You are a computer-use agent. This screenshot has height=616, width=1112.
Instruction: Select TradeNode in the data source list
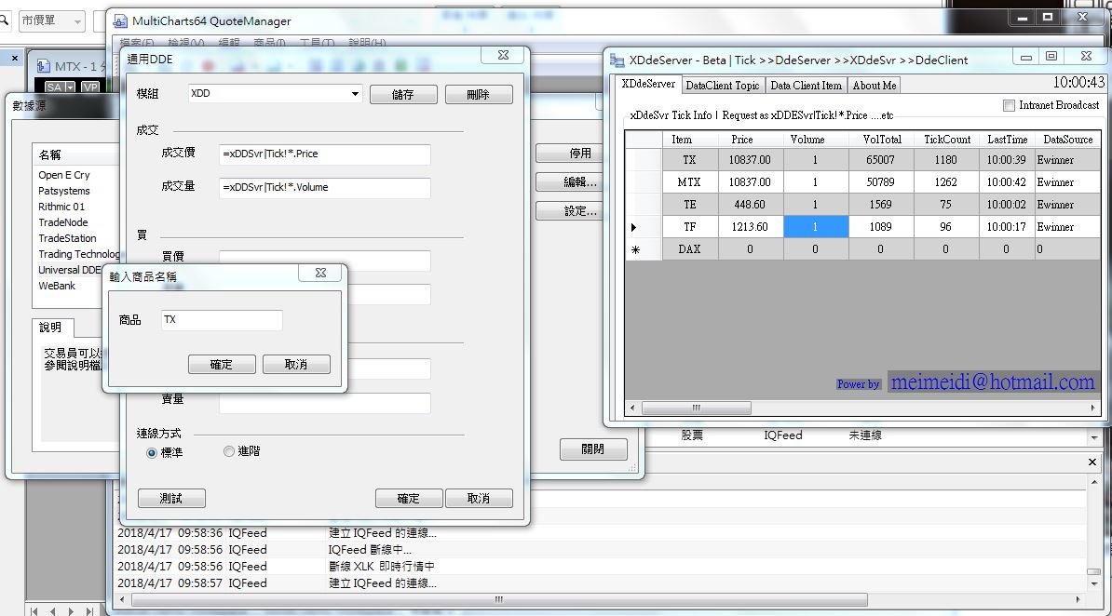pyautogui.click(x=62, y=222)
